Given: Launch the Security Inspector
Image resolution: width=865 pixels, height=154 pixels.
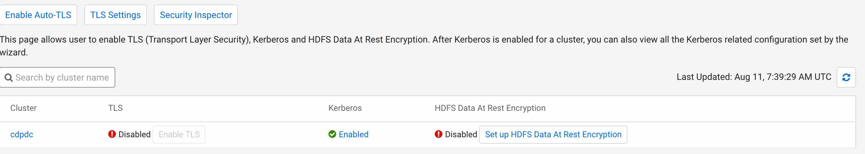Looking at the screenshot, I should coord(196,15).
